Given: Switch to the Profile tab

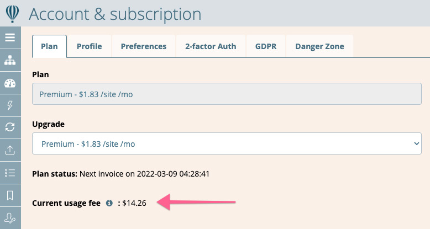Looking at the screenshot, I should 90,46.
